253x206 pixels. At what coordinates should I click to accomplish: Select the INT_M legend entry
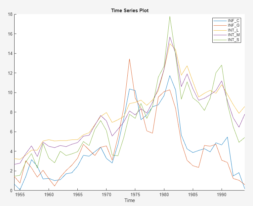click(226, 35)
